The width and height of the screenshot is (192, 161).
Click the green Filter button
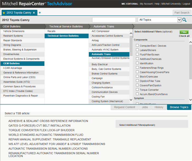[x=184, y=32]
